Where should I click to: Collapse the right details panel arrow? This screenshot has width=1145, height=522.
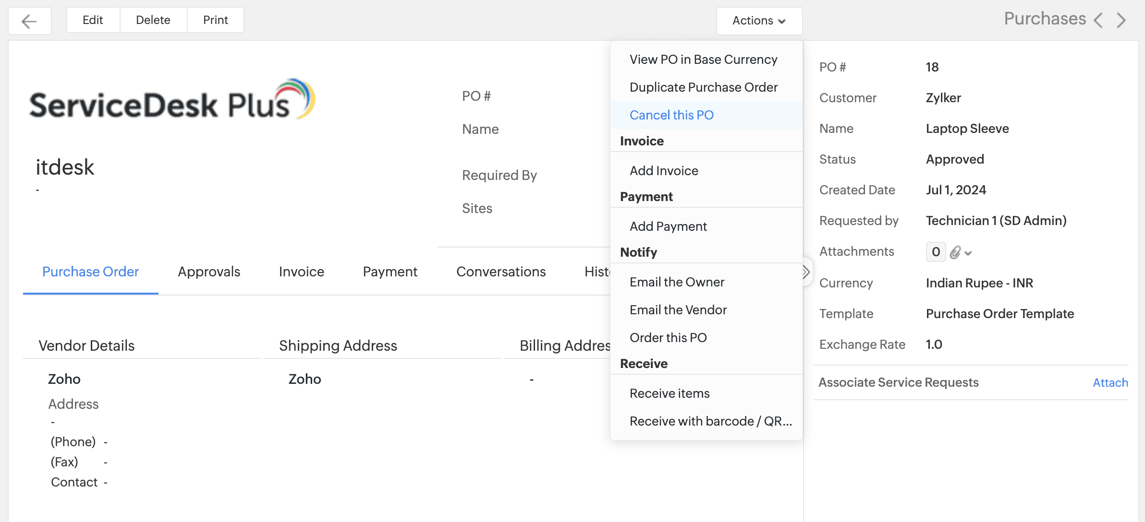pyautogui.click(x=806, y=272)
